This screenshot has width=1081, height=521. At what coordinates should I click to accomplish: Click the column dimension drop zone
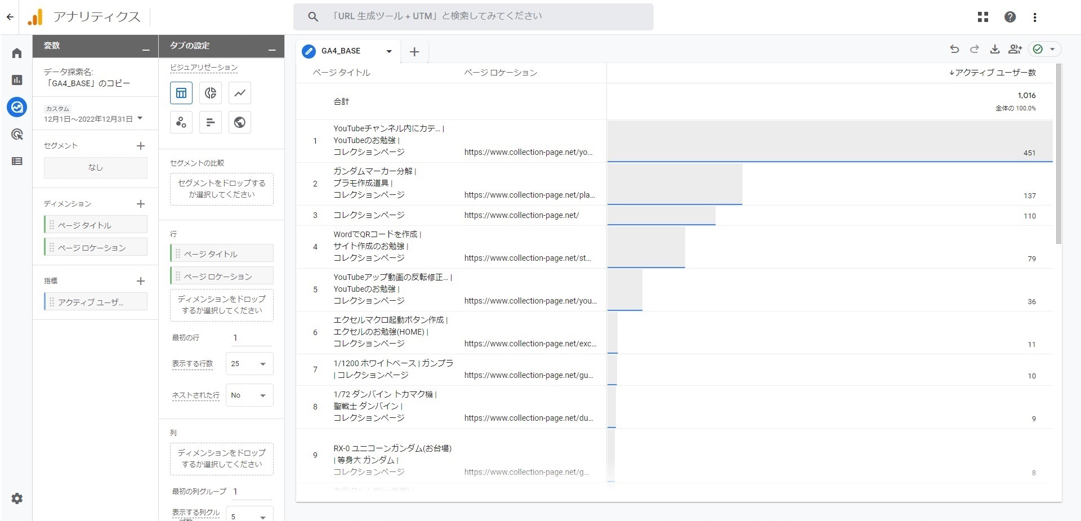click(222, 459)
